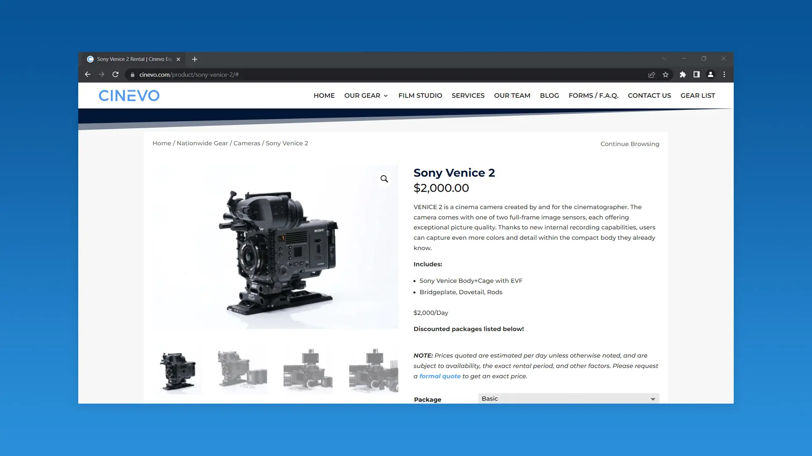812x456 pixels.
Task: Minimize the browser window
Action: point(684,59)
